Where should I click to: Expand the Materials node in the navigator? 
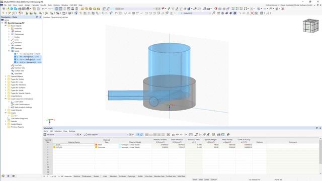coord(9,29)
